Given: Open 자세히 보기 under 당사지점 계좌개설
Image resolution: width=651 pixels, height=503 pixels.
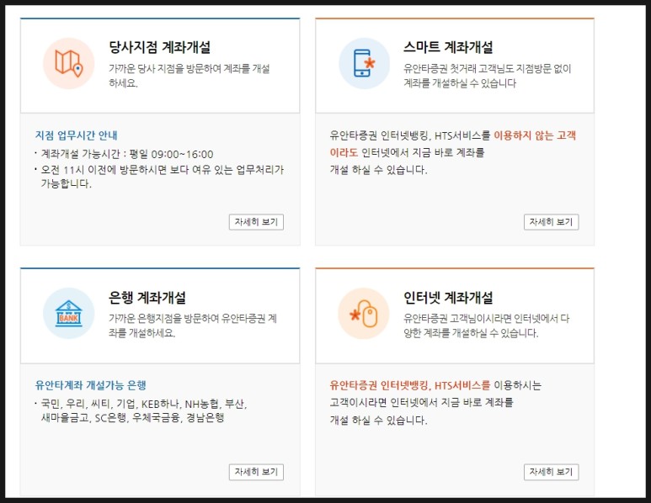Looking at the screenshot, I should 256,222.
